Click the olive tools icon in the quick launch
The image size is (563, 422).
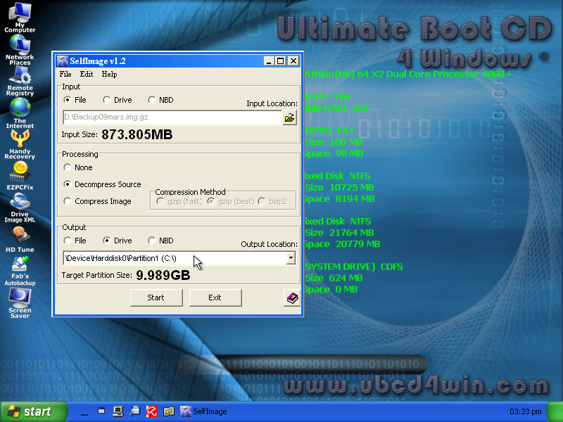[x=169, y=411]
